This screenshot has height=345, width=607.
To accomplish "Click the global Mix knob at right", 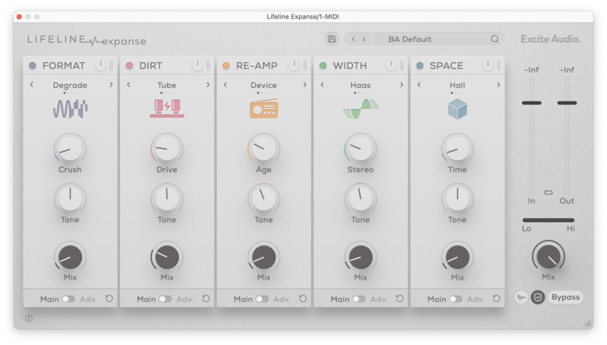I will [x=549, y=256].
